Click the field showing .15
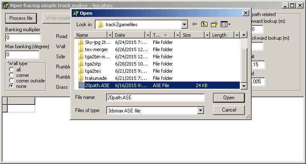The height and width of the screenshot is (164, 306). pyautogui.click(x=258, y=65)
